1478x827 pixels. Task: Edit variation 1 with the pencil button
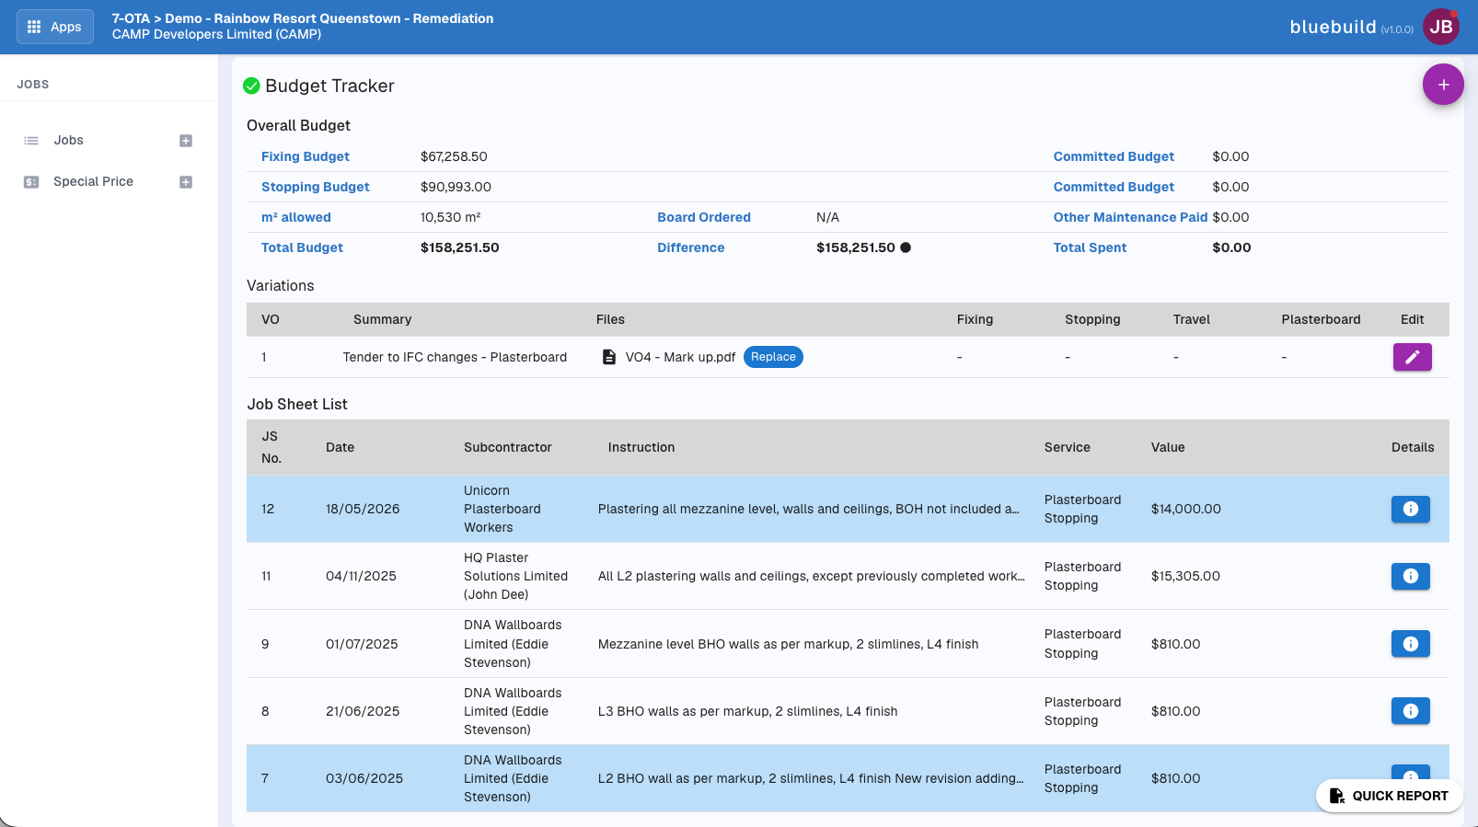pyautogui.click(x=1413, y=357)
